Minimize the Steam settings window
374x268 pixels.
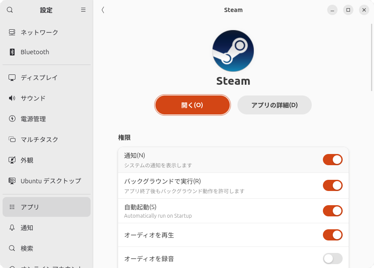point(332,10)
